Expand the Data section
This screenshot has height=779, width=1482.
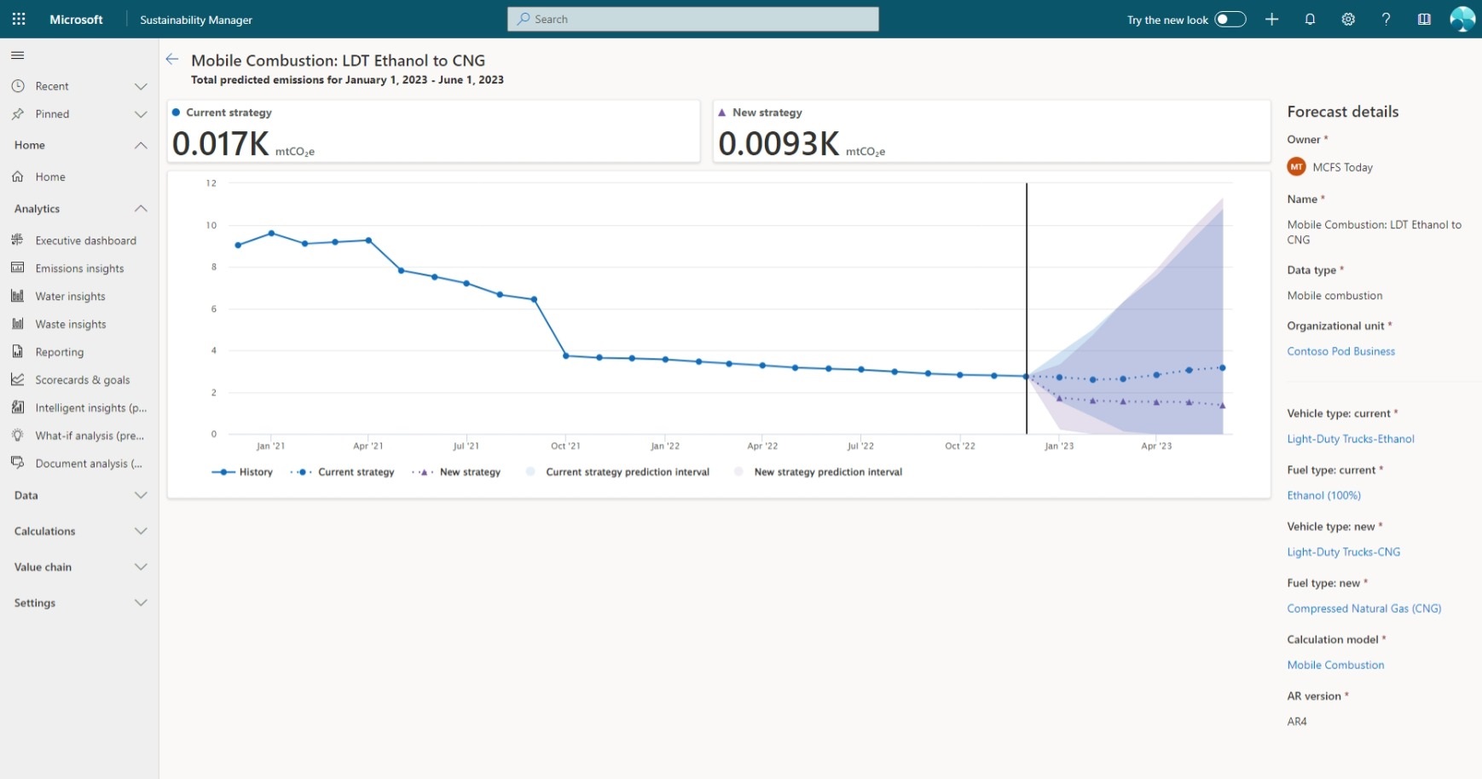click(79, 495)
